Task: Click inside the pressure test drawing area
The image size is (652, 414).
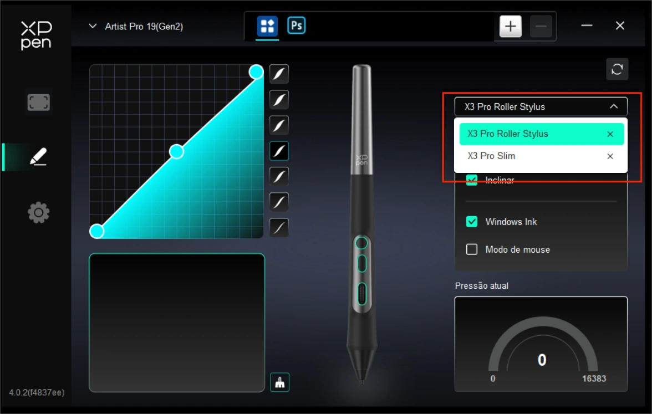Action: [177, 323]
